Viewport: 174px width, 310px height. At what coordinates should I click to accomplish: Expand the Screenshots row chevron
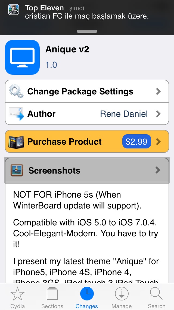tap(158, 170)
